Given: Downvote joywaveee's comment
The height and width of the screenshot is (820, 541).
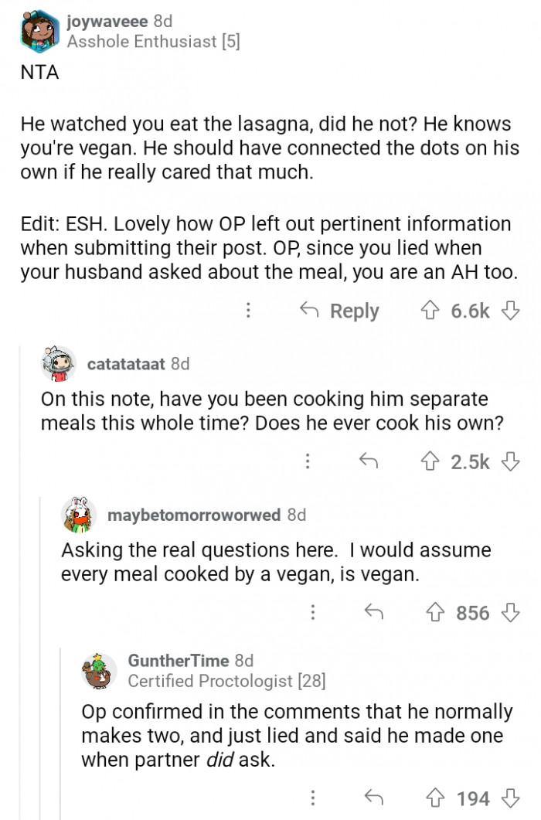Looking at the screenshot, I should [x=508, y=311].
